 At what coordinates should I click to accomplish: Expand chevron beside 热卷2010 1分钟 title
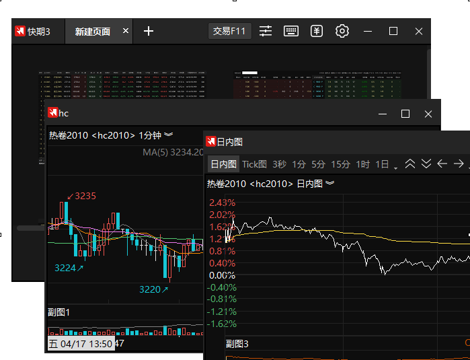click(169, 135)
